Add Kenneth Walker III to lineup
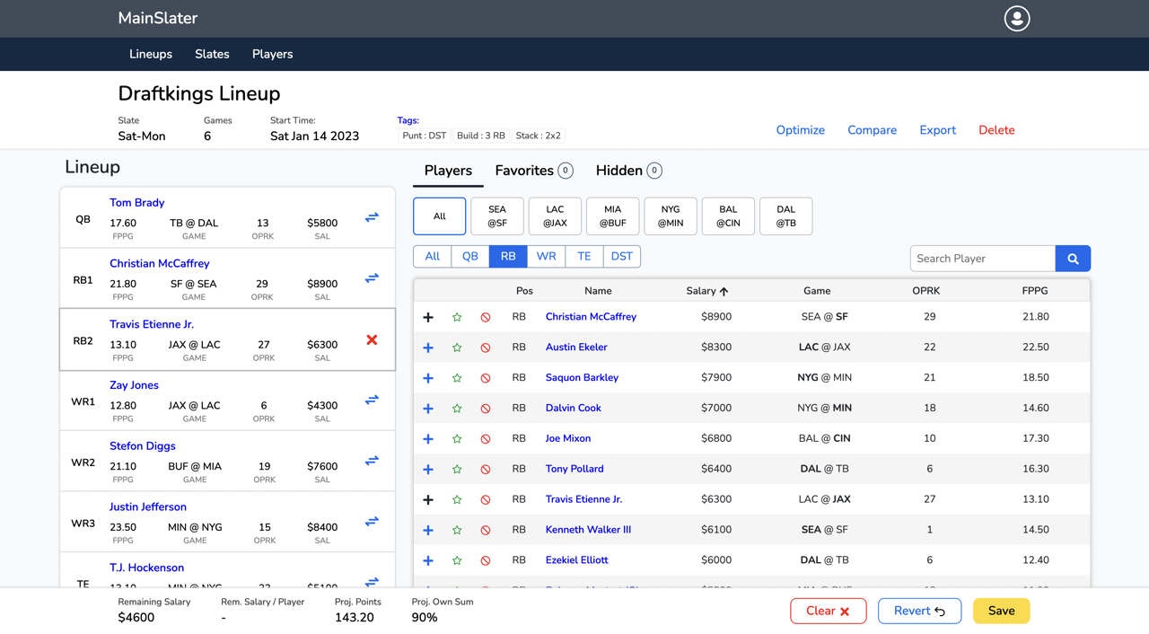Image resolution: width=1149 pixels, height=634 pixels. pyautogui.click(x=428, y=530)
